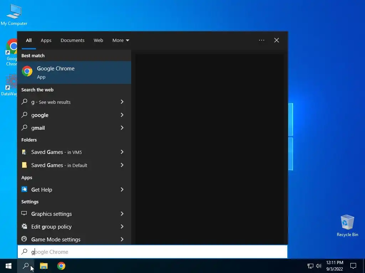Click the Get Help app icon
The width and height of the screenshot is (365, 273).
pos(24,189)
